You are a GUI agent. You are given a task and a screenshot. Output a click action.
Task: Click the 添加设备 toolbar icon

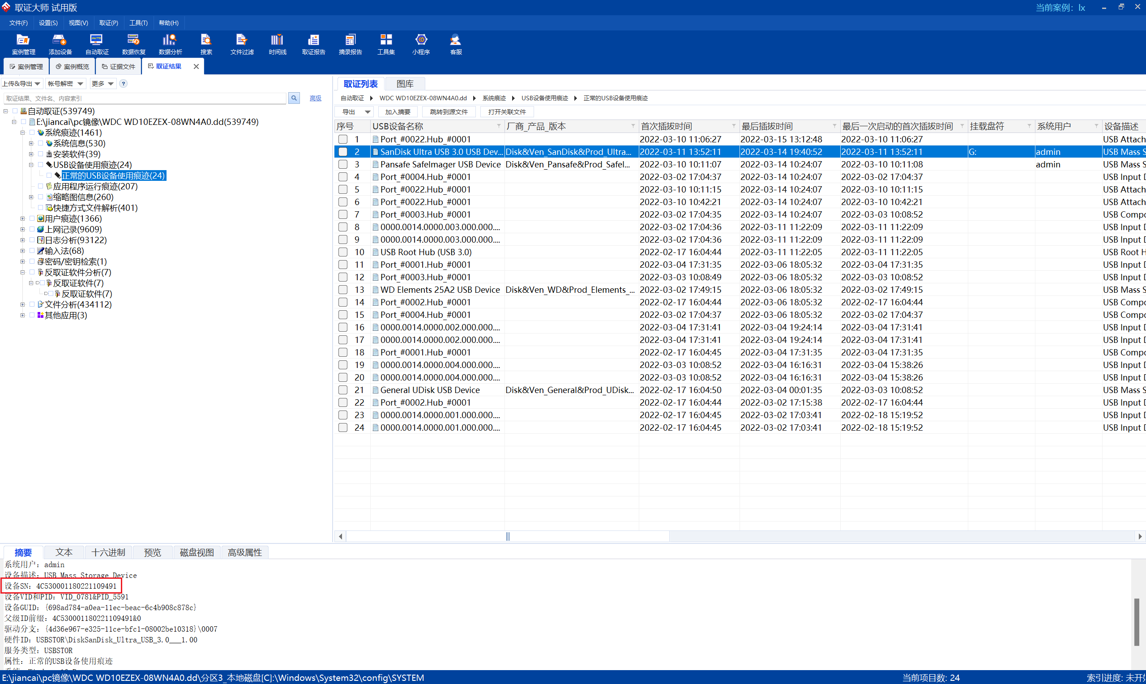point(60,45)
